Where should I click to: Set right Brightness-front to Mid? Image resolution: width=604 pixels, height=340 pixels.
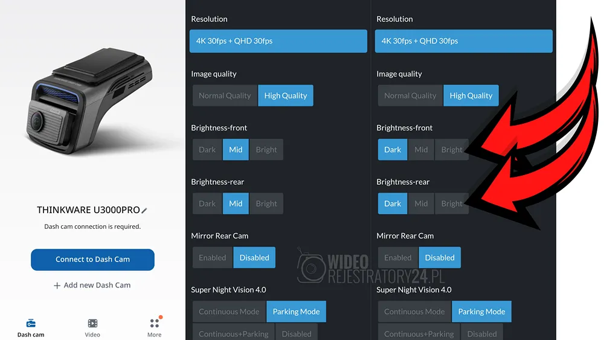point(421,149)
